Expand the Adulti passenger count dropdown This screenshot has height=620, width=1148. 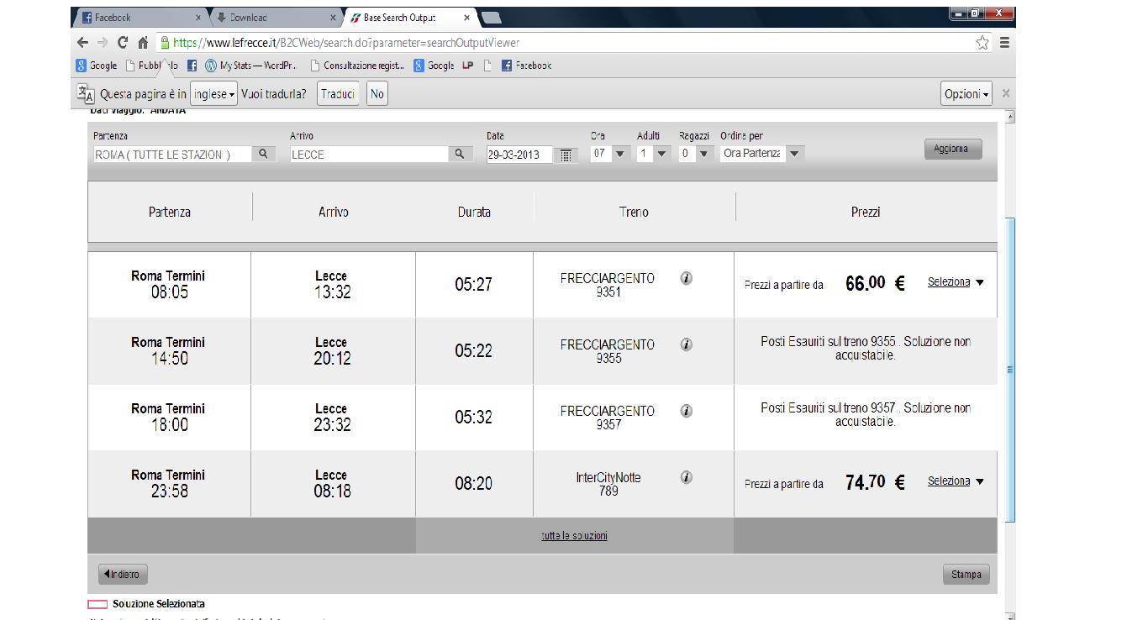click(x=661, y=154)
